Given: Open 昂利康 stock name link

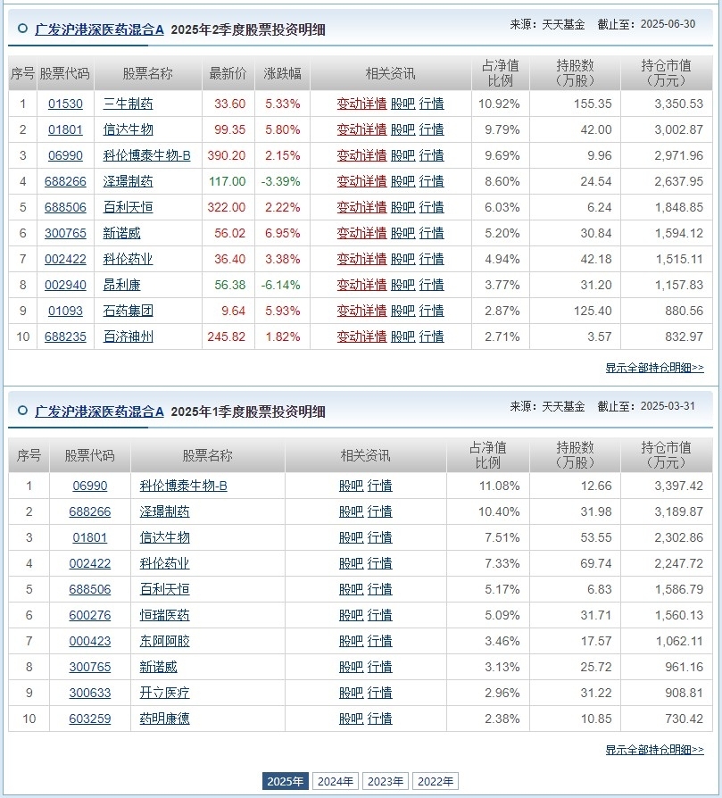Looking at the screenshot, I should click(121, 285).
